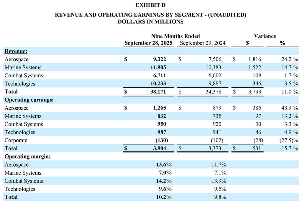The height and width of the screenshot is (212, 302).
Task: Click Marine Systems revenue value 11,905
Action: [158, 68]
